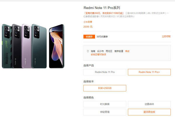The height and width of the screenshot is (118, 175).
Task: Click the orange 优惠券 coupon badge
Action: click(x=89, y=37)
